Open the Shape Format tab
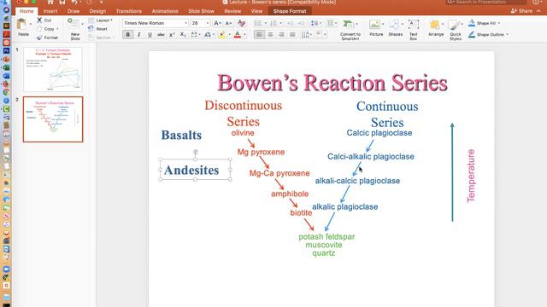This screenshot has width=547, height=307. 290,11
